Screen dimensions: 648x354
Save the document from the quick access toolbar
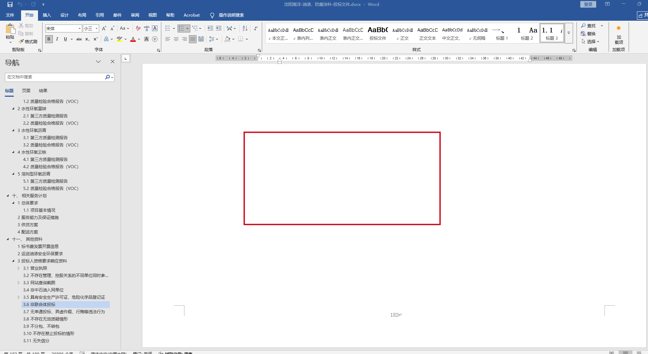(x=10, y=4)
